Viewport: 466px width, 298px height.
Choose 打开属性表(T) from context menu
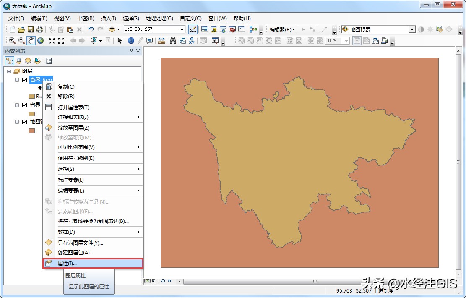click(93, 107)
